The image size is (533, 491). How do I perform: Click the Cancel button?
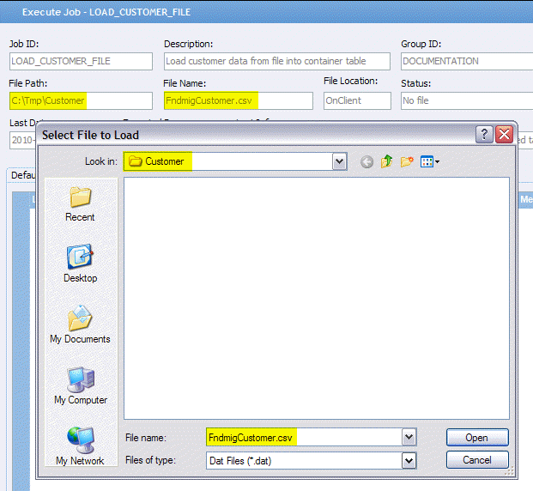tap(476, 460)
